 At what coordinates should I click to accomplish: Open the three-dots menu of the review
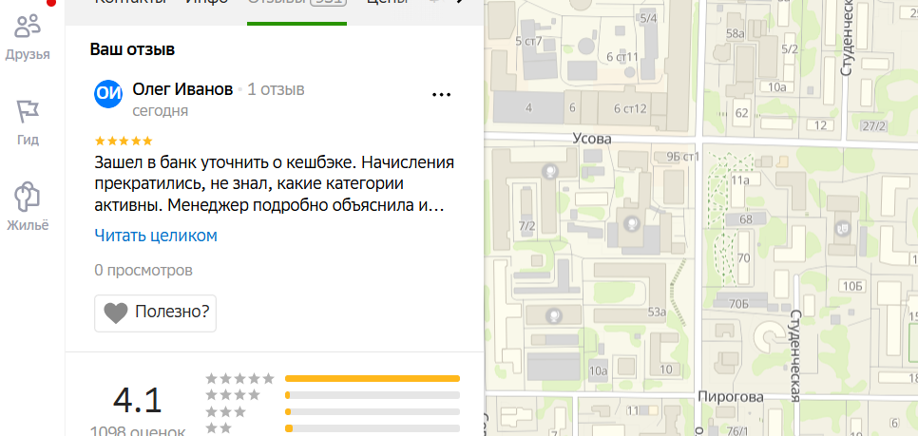point(441,94)
